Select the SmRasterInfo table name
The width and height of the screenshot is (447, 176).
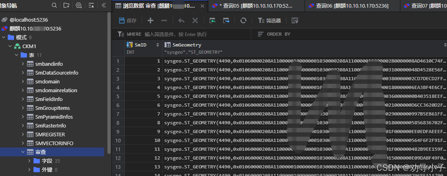point(50,125)
